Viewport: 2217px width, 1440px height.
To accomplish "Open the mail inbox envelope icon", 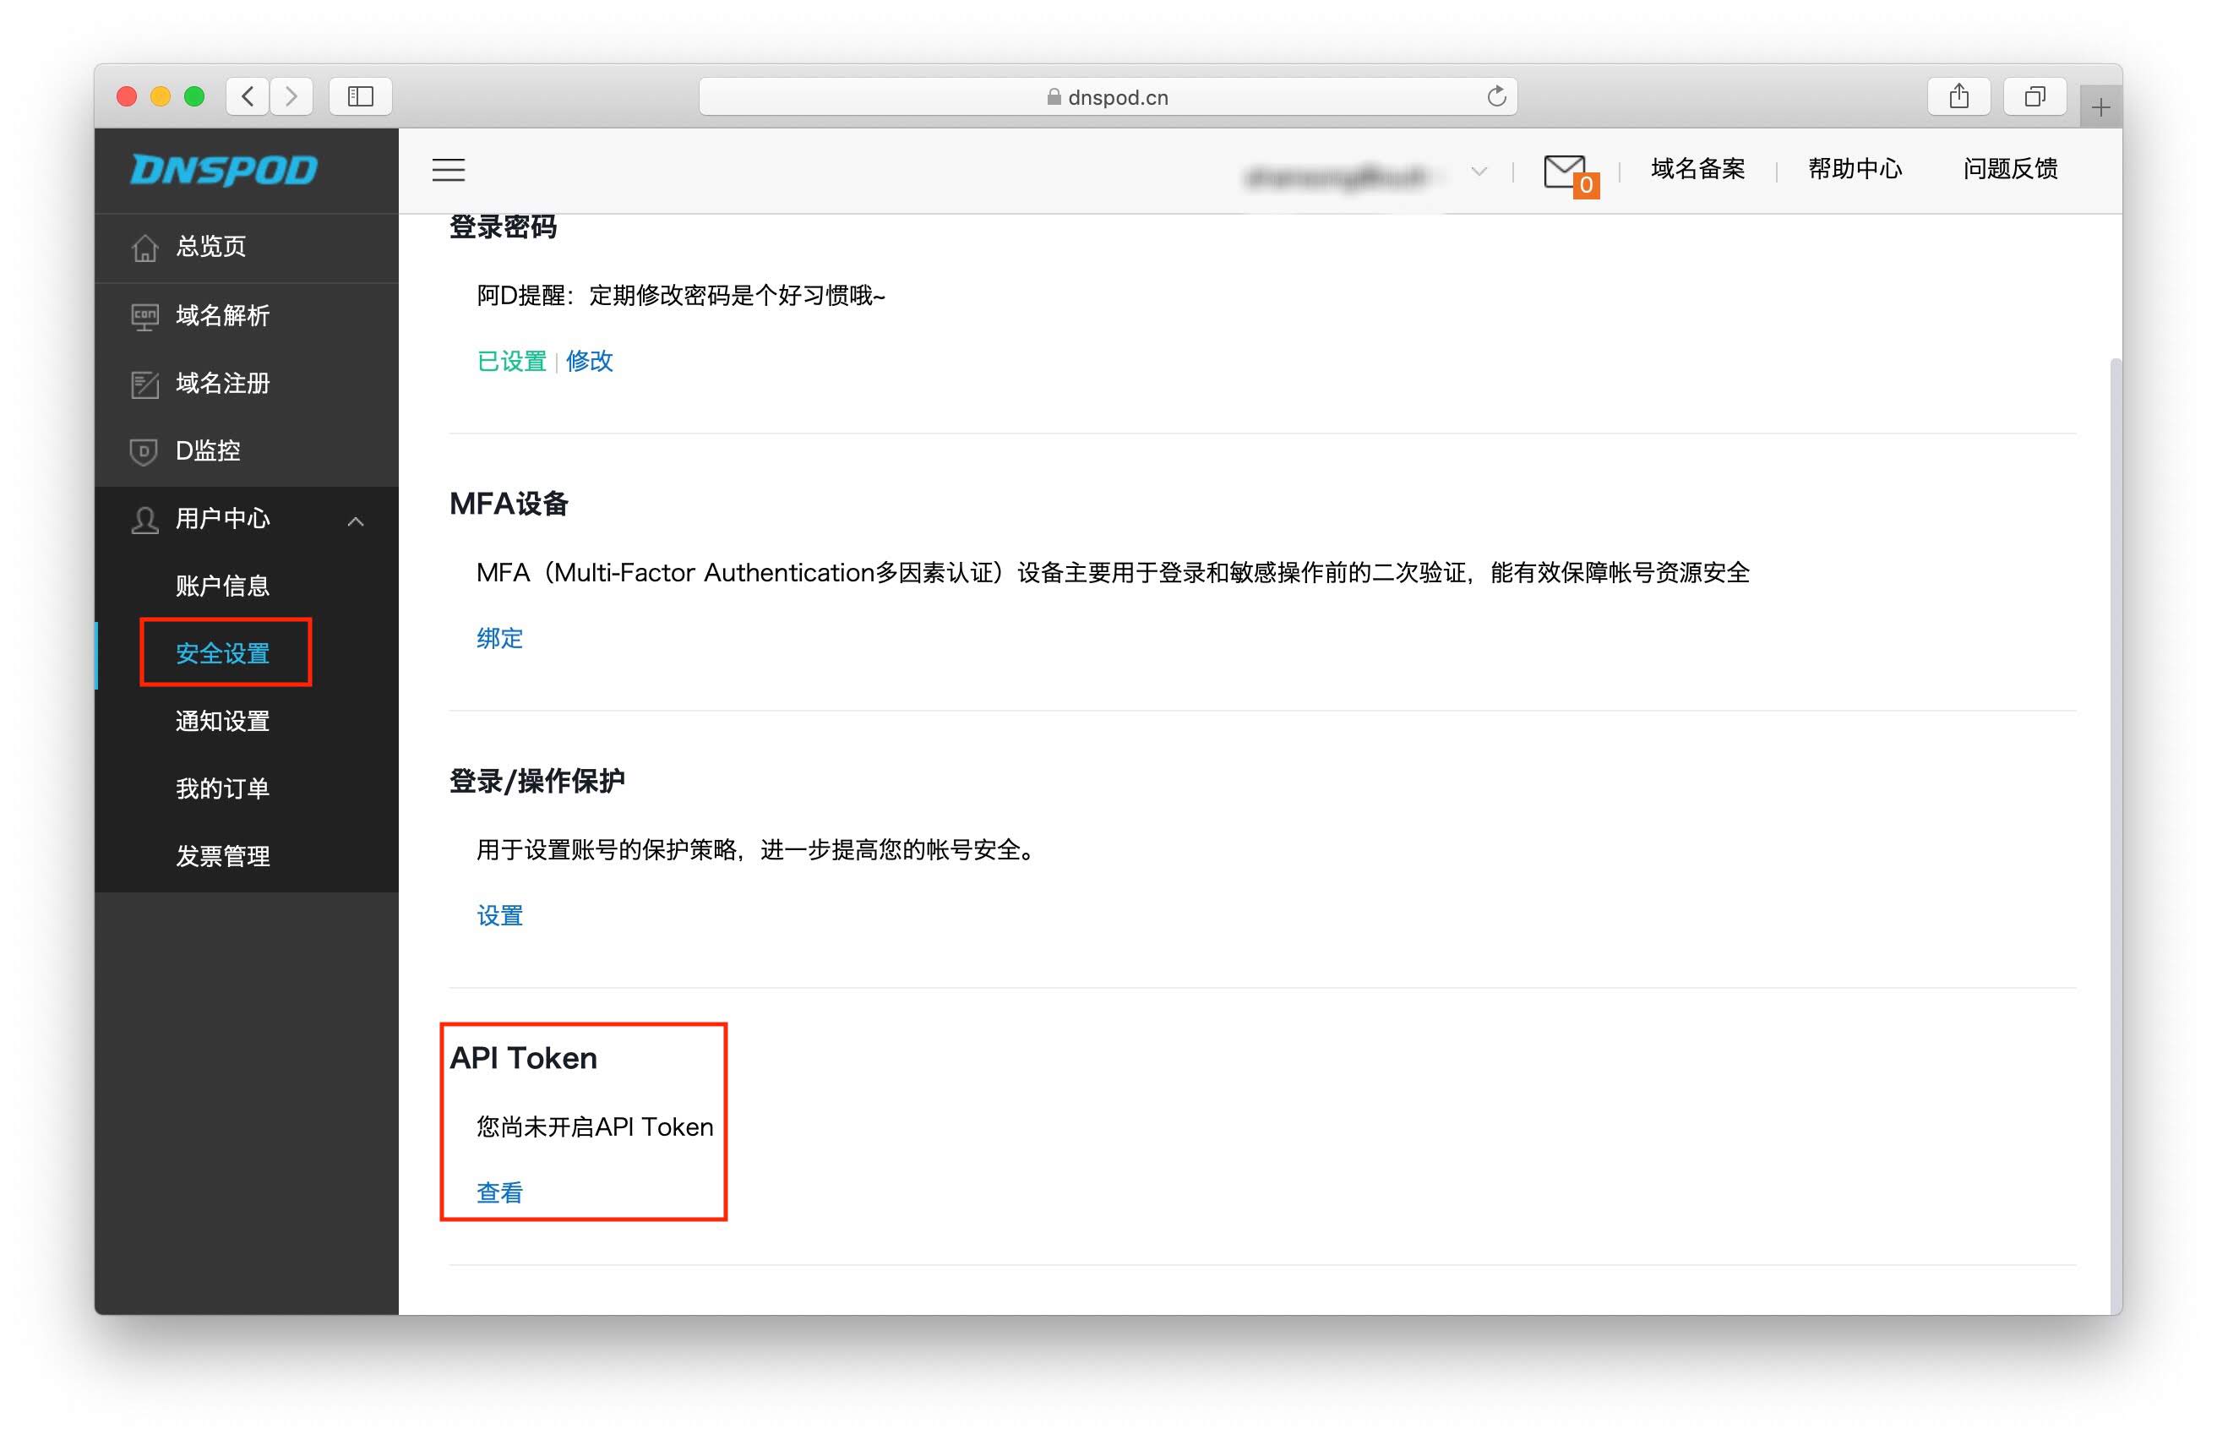I will [1565, 172].
